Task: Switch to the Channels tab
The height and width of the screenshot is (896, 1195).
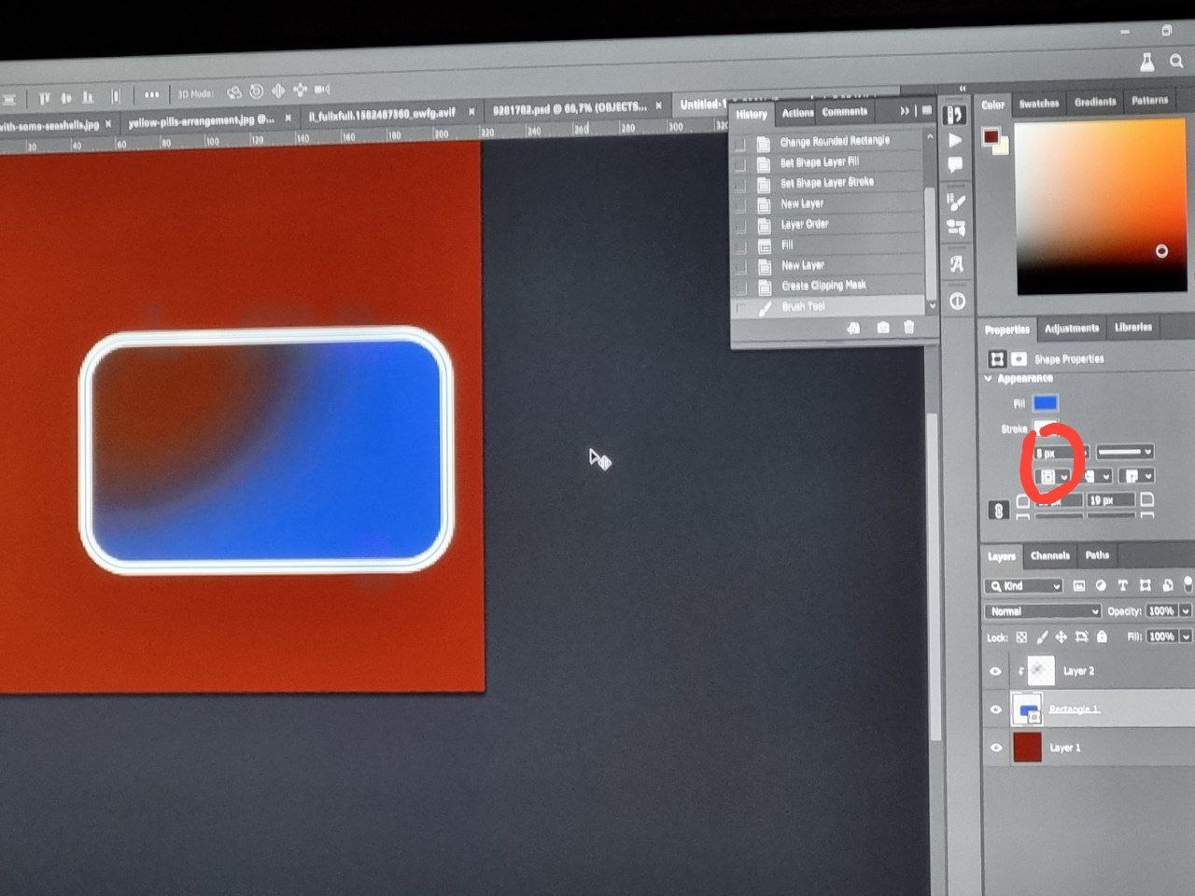Action: pyautogui.click(x=1049, y=555)
